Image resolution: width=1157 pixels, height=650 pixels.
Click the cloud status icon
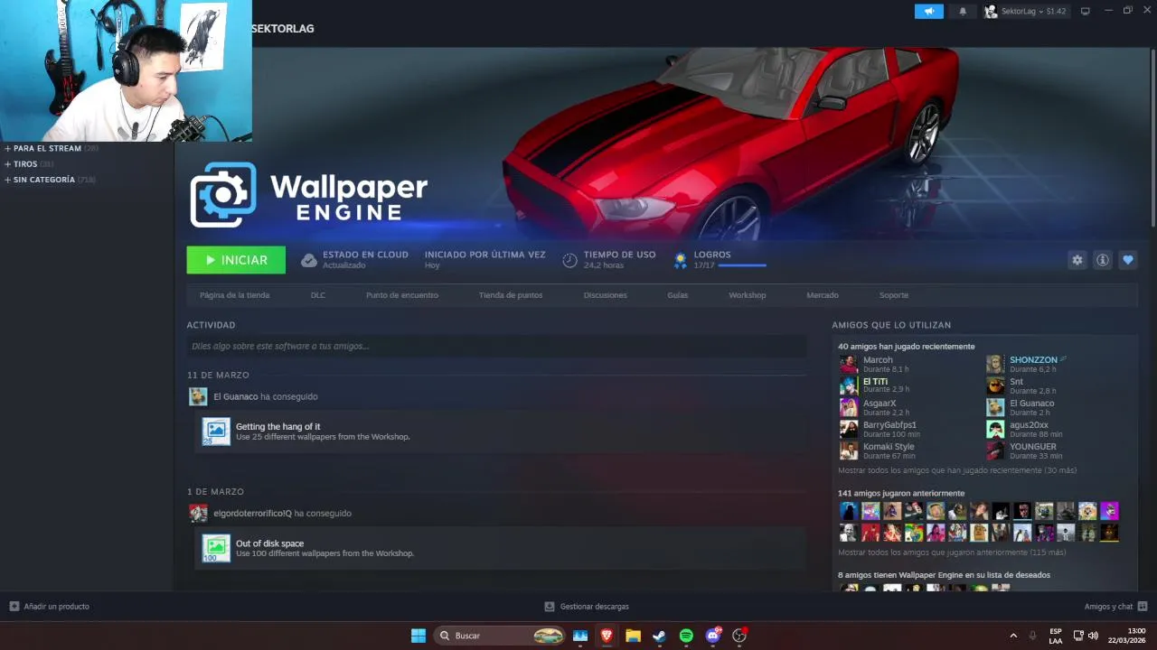click(x=309, y=260)
